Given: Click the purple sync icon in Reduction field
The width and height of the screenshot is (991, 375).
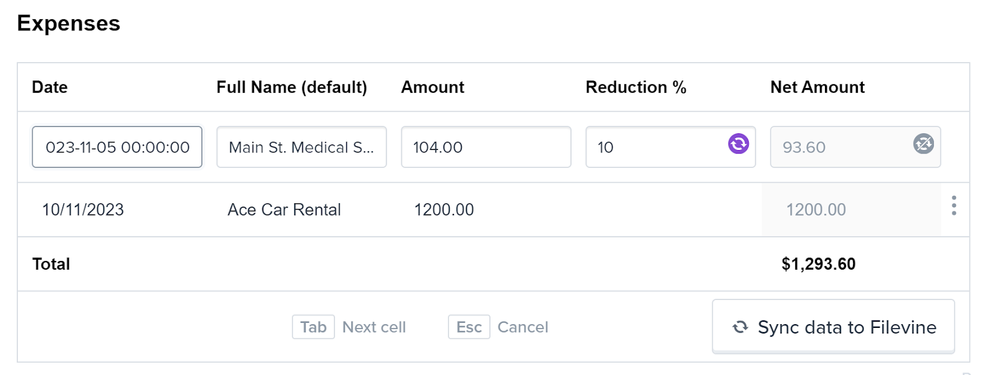Looking at the screenshot, I should tap(738, 144).
